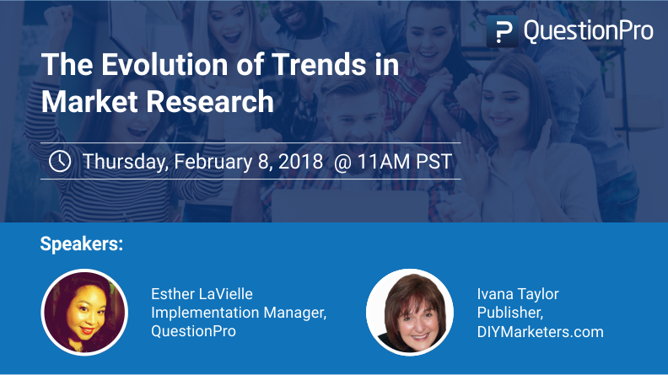This screenshot has width=668, height=375.
Task: Click 'Implementation Manager,' job title
Action: click(239, 313)
